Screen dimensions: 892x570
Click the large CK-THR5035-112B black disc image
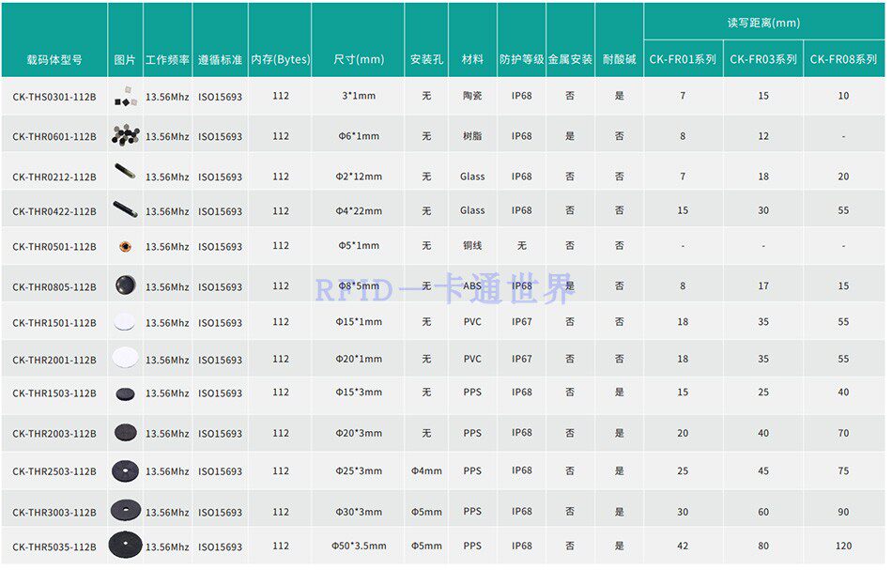125,545
